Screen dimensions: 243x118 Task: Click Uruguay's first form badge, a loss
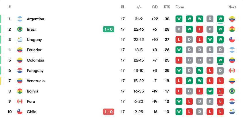point(179,40)
